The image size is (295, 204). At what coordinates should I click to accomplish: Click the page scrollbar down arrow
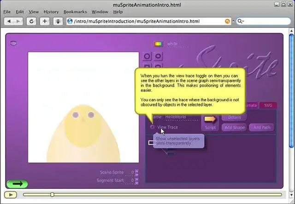[x=291, y=195]
